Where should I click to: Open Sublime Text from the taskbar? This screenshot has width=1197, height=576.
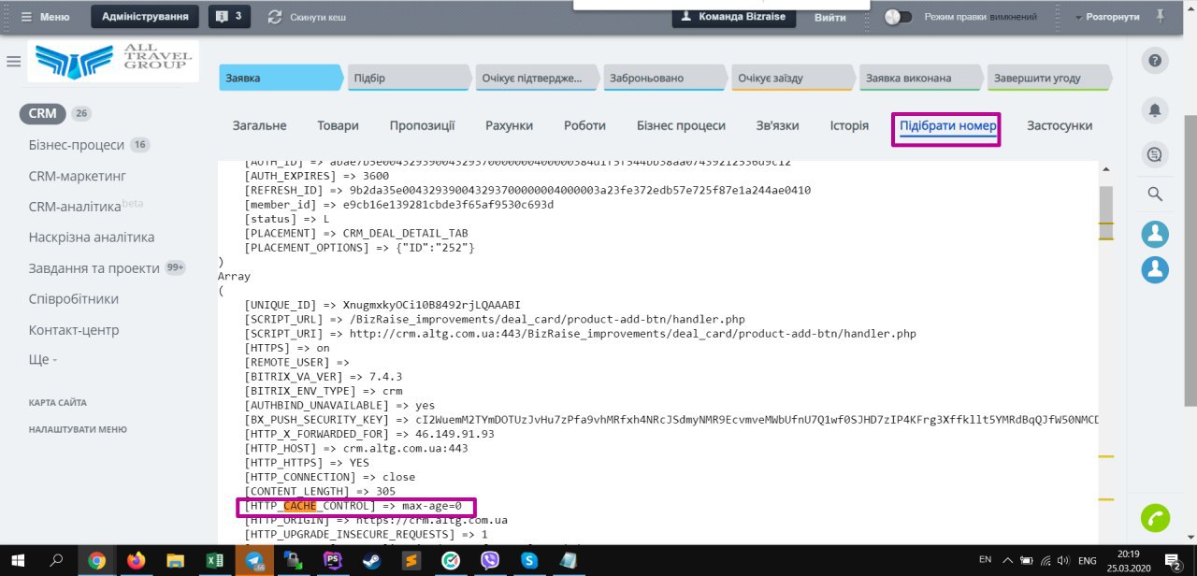(410, 560)
